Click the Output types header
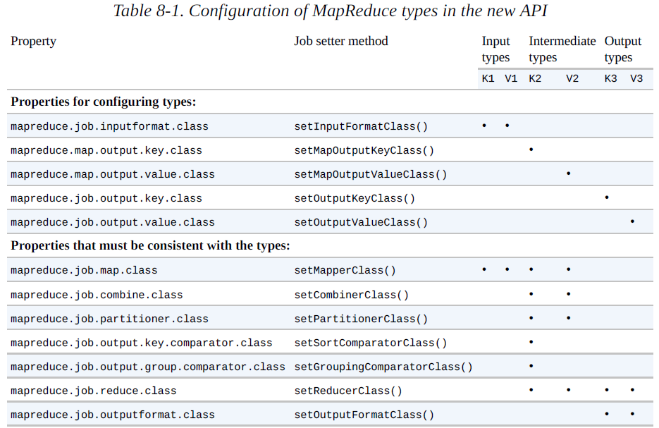This screenshot has height=428, width=659. pyautogui.click(x=622, y=49)
